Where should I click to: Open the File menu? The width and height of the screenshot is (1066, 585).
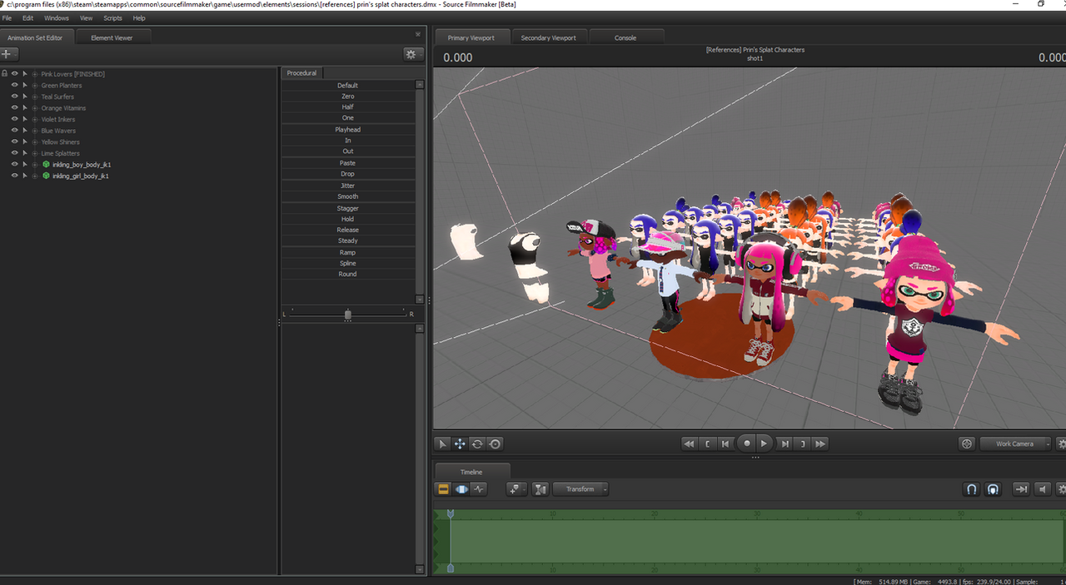pyautogui.click(x=7, y=17)
